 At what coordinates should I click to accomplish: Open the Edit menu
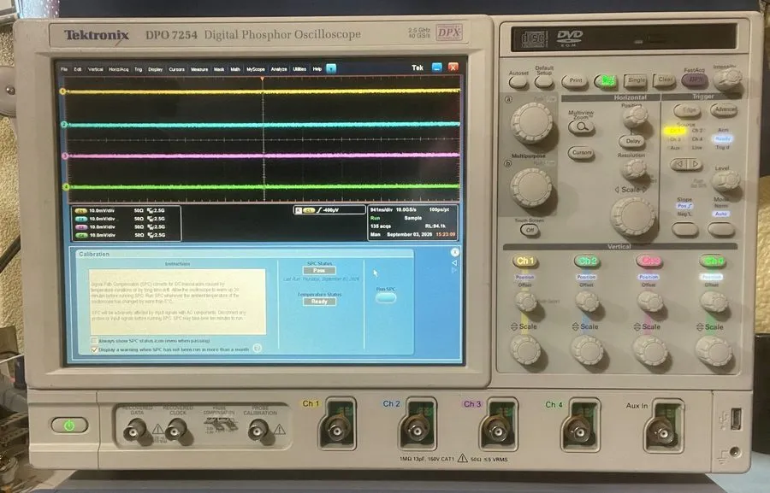pyautogui.click(x=78, y=69)
